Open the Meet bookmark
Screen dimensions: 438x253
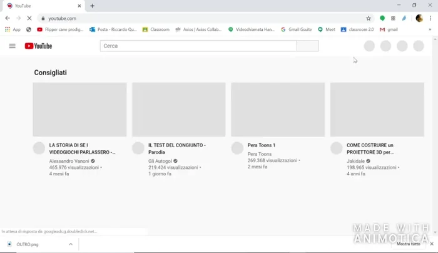pyautogui.click(x=326, y=29)
